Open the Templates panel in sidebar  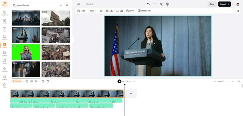point(5,13)
